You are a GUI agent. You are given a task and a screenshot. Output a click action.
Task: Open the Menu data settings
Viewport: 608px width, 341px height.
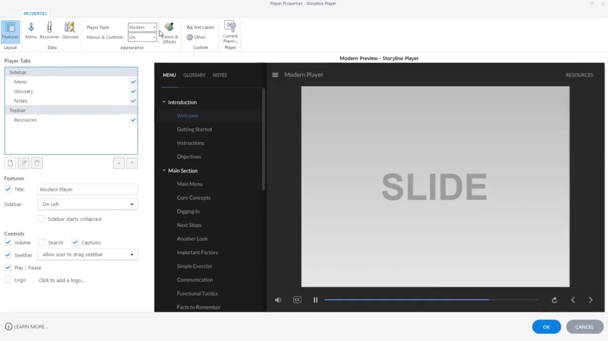click(x=31, y=31)
